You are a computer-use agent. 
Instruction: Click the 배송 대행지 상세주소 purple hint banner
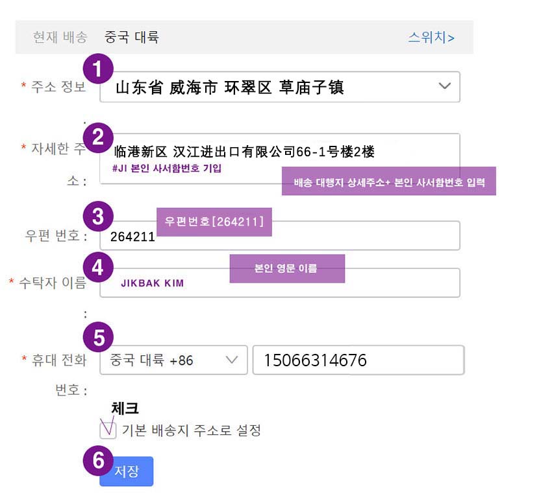tap(388, 181)
